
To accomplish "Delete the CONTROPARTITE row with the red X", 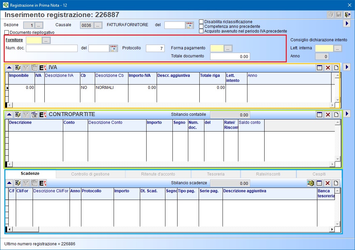I will (328, 114).
